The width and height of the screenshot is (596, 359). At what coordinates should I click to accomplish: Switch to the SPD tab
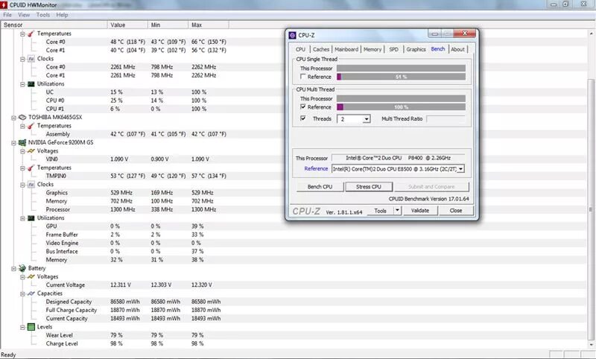click(x=394, y=49)
